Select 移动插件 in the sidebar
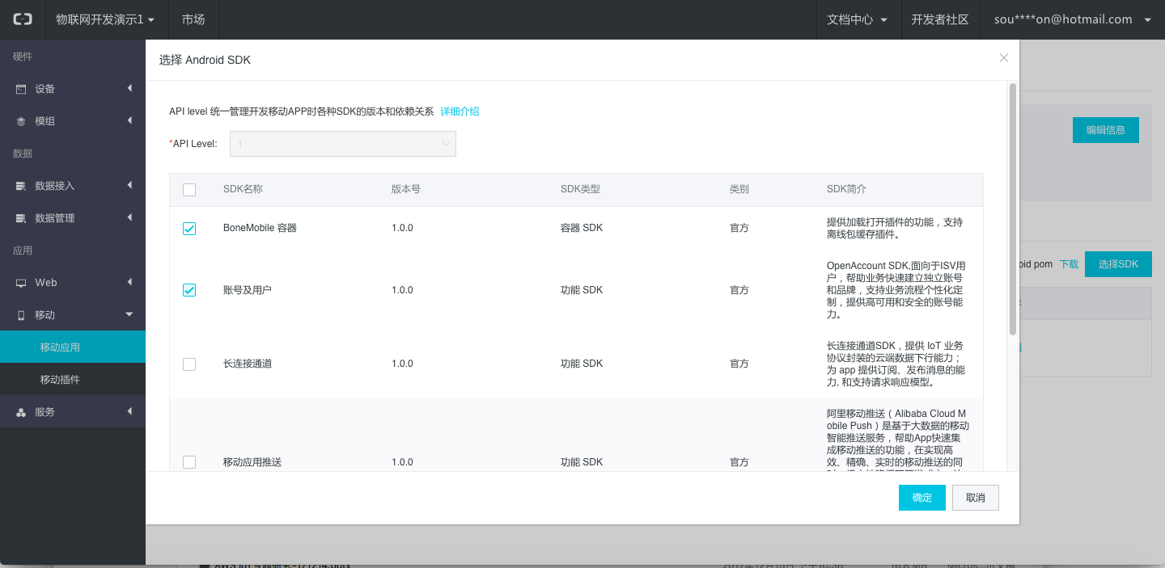Viewport: 1165px width, 568px height. pyautogui.click(x=61, y=380)
